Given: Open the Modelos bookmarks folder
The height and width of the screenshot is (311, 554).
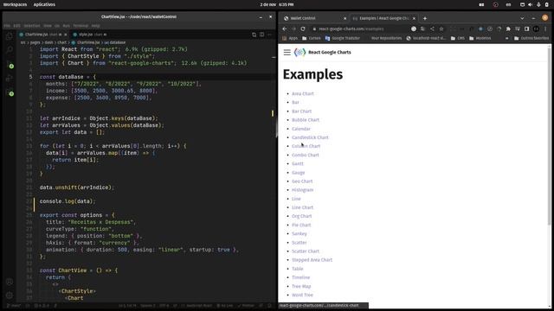Looking at the screenshot, I should pos(480,38).
